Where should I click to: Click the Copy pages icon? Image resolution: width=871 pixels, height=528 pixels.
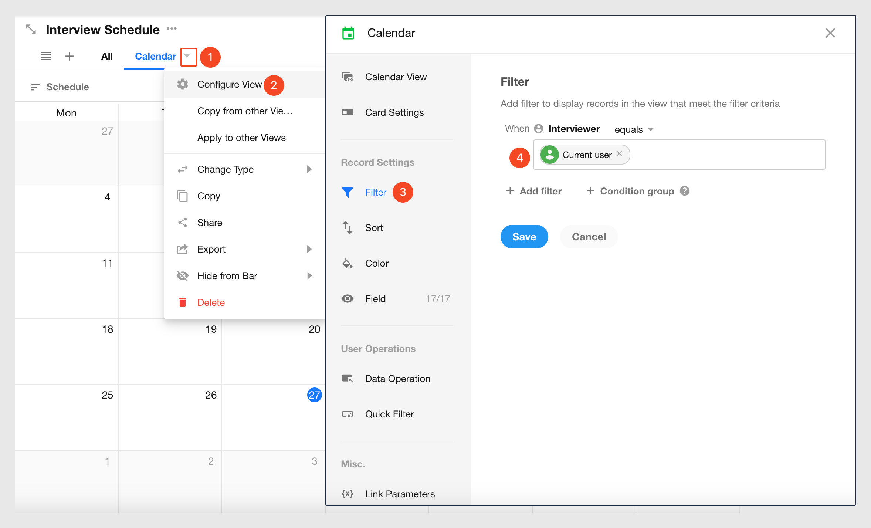(183, 196)
